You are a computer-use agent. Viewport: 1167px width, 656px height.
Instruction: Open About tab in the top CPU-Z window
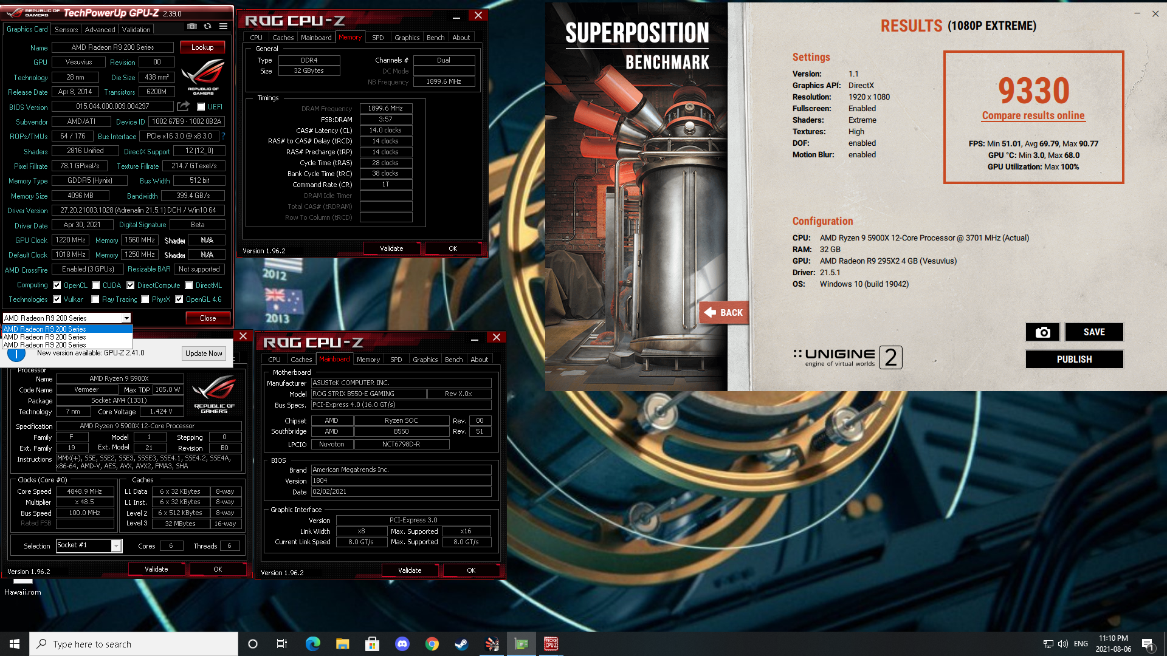point(461,38)
